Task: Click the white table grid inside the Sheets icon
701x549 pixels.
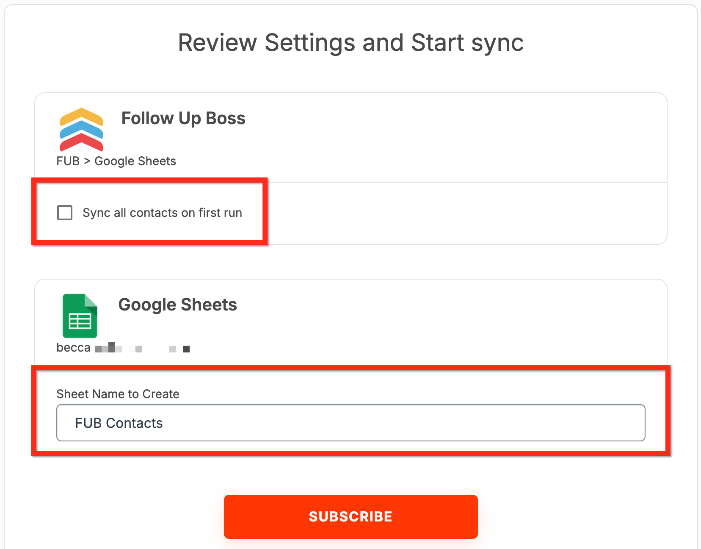Action: (x=80, y=322)
